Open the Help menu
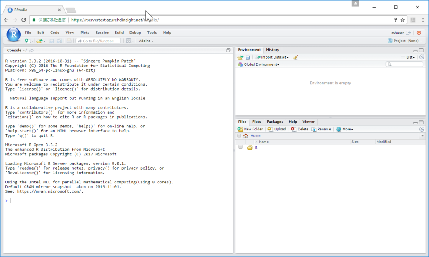Image resolution: width=429 pixels, height=257 pixels. tap(167, 33)
